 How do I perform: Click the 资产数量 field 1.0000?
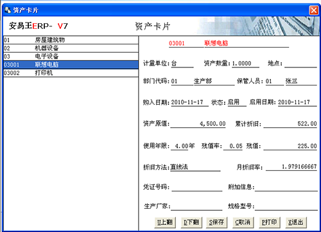click(x=245, y=64)
